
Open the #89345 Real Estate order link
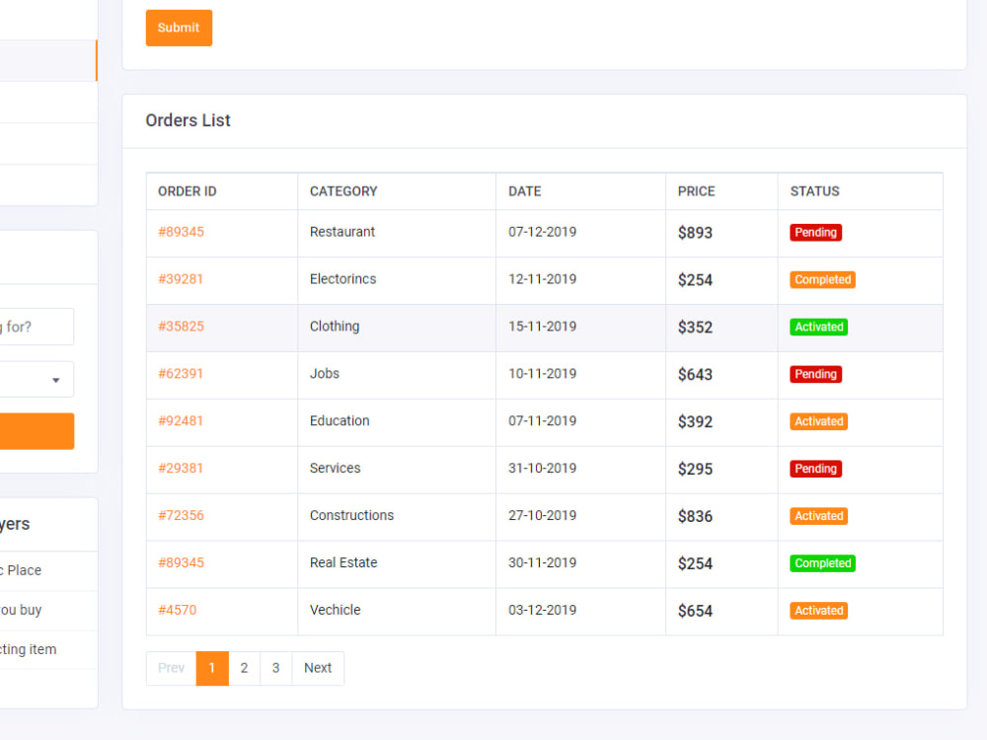(x=182, y=562)
